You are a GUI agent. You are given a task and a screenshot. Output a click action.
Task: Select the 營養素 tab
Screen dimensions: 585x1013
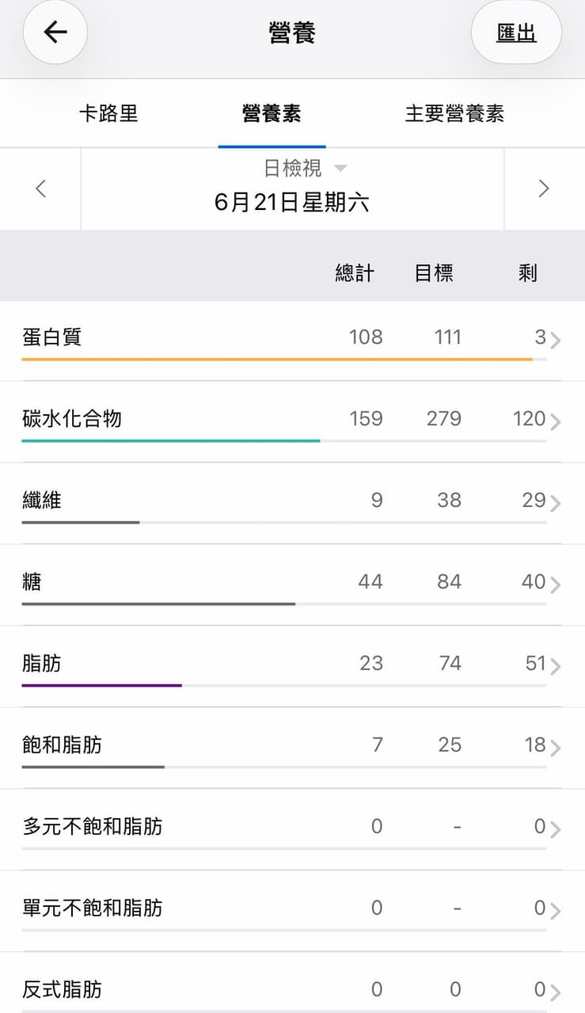tap(272, 113)
